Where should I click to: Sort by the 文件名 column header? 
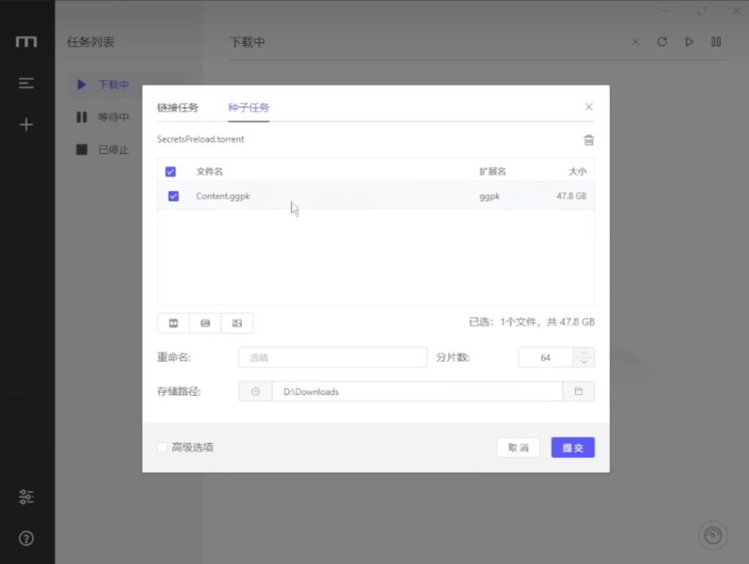click(x=209, y=171)
